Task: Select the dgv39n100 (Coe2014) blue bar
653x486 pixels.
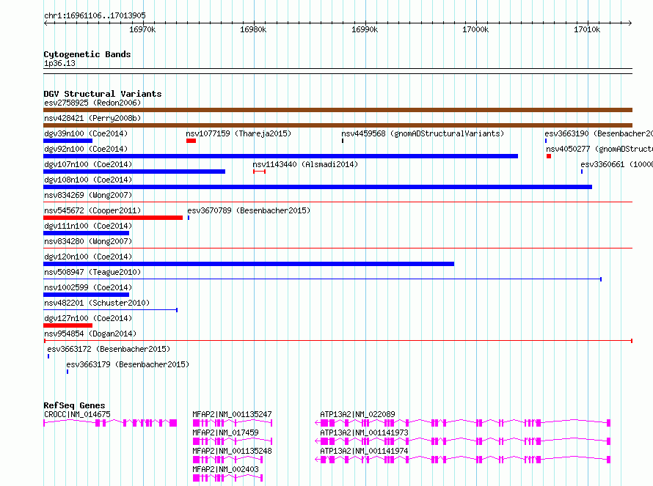Action: (x=68, y=141)
